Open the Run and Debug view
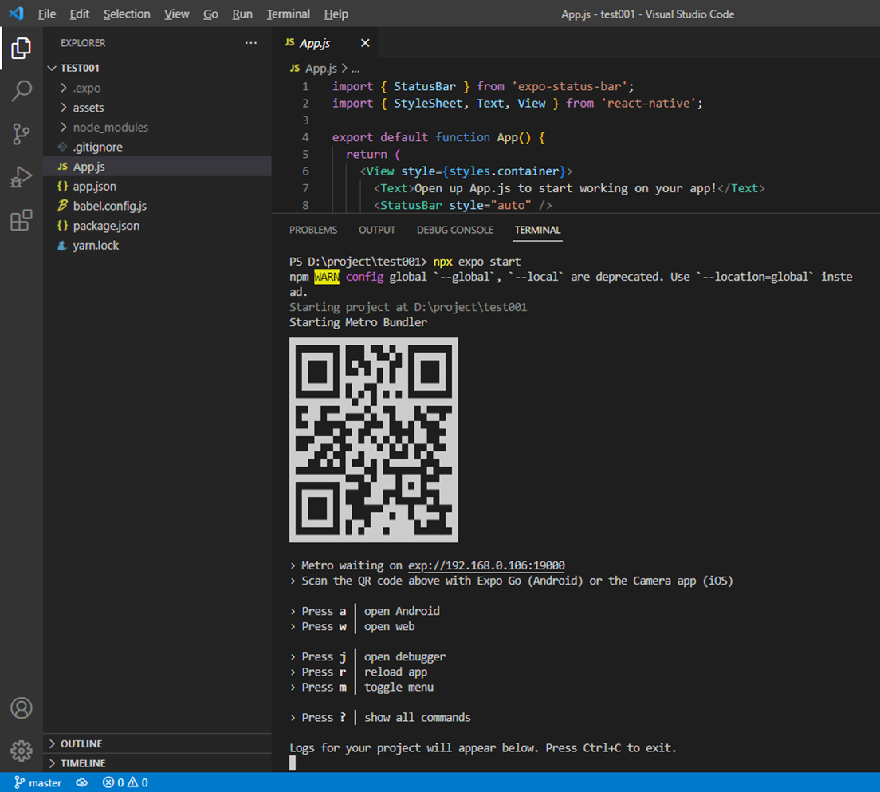This screenshot has width=880, height=792. tap(22, 177)
